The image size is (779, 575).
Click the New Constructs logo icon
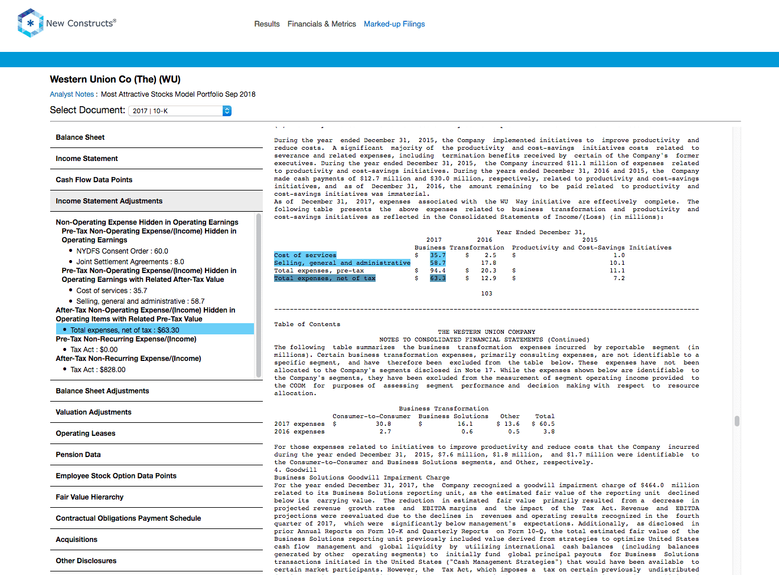tap(30, 23)
